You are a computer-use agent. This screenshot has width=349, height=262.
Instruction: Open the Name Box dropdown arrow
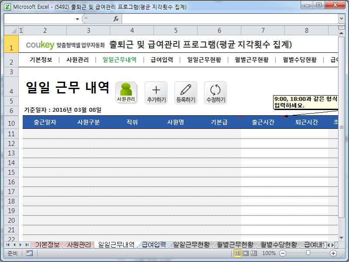(77, 19)
